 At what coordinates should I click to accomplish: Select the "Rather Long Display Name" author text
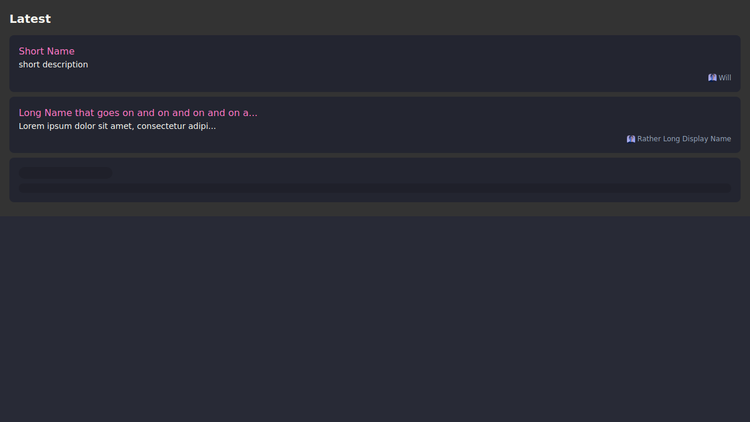pos(684,139)
